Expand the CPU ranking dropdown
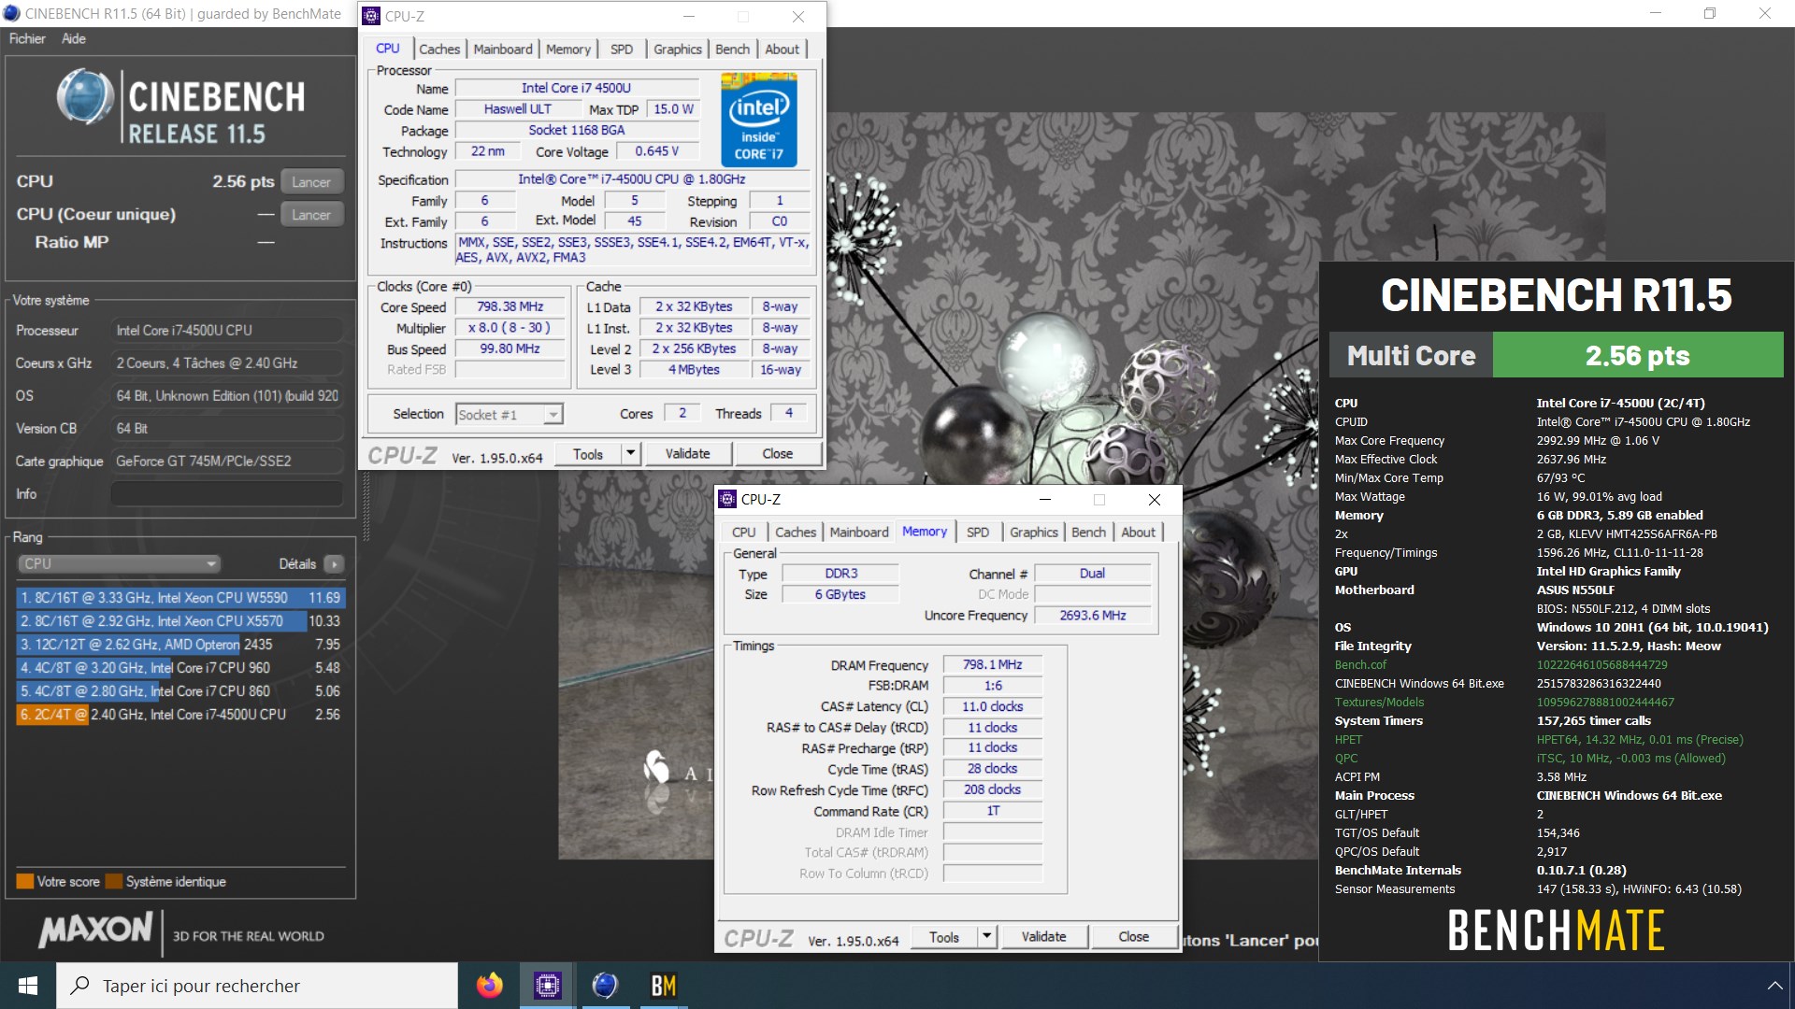Image resolution: width=1795 pixels, height=1009 pixels. [x=120, y=563]
